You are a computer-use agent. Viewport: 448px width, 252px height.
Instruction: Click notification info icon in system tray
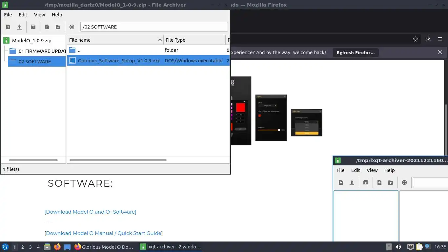(427, 246)
